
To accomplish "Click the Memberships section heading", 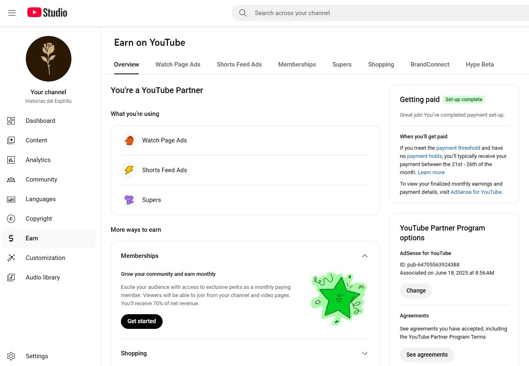I will coord(140,256).
